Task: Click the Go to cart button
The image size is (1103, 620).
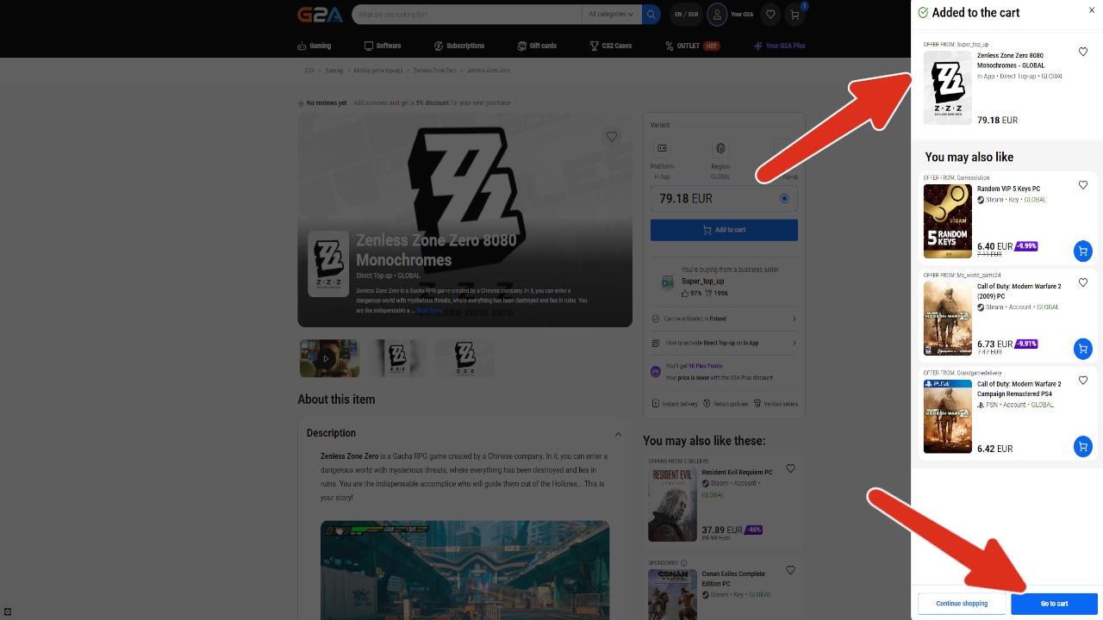Action: coord(1054,604)
